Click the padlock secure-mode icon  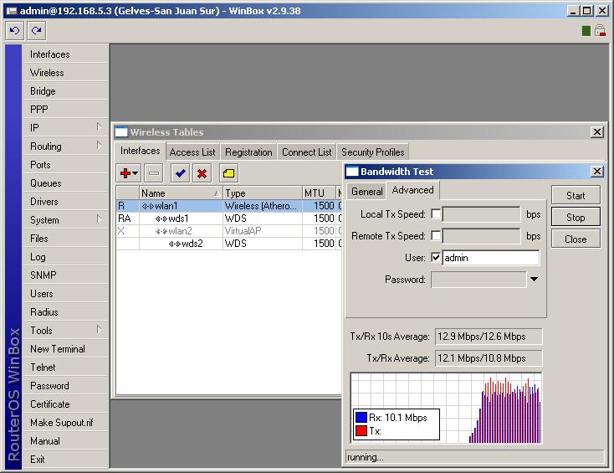point(600,31)
